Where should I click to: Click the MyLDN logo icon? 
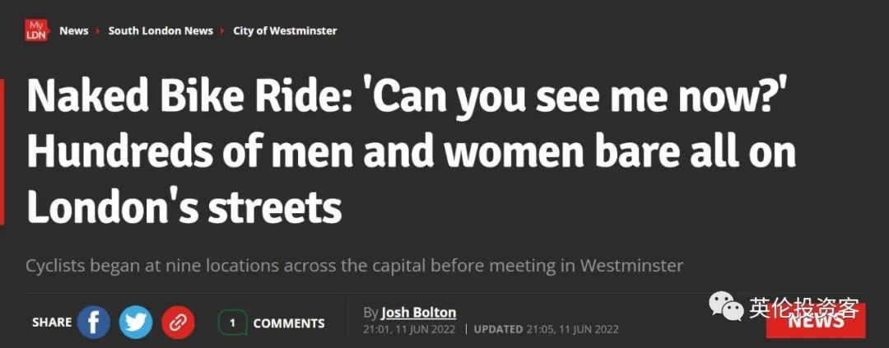click(37, 31)
